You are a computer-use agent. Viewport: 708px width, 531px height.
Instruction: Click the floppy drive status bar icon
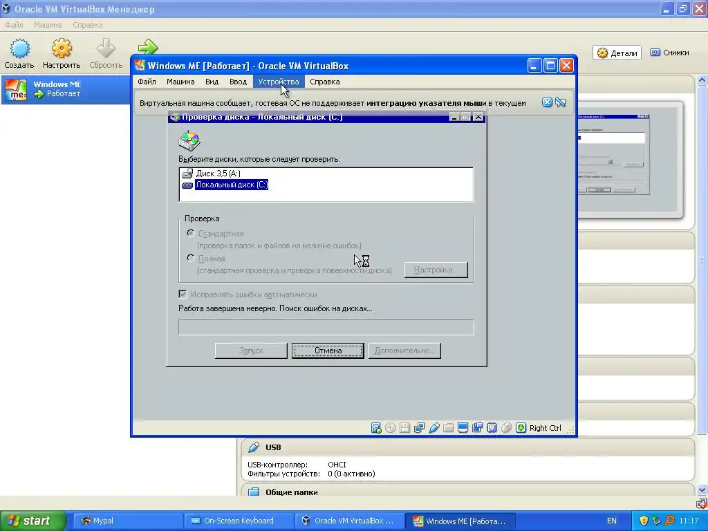pyautogui.click(x=405, y=427)
